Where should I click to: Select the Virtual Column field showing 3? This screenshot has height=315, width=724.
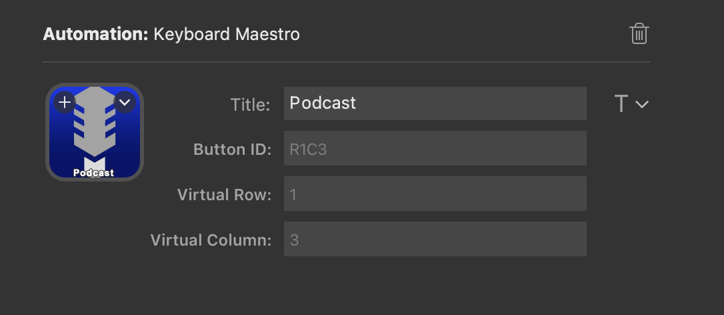435,239
